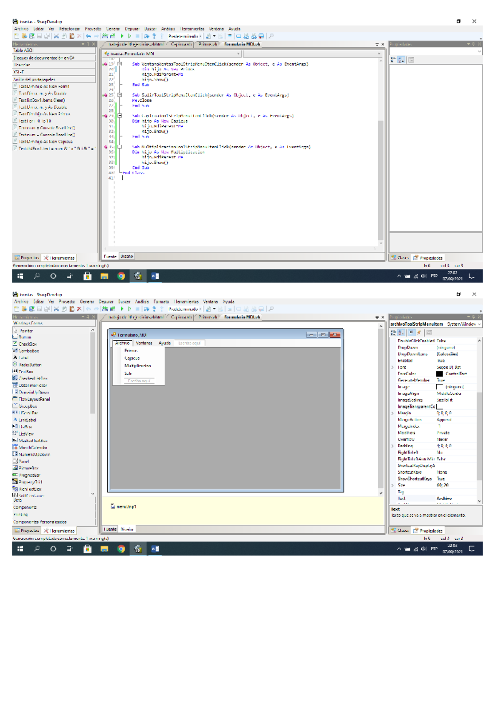This screenshot has width=501, height=709.
Task: Open Chrome from the taskbar under the code-editor window
Action: 121,276
